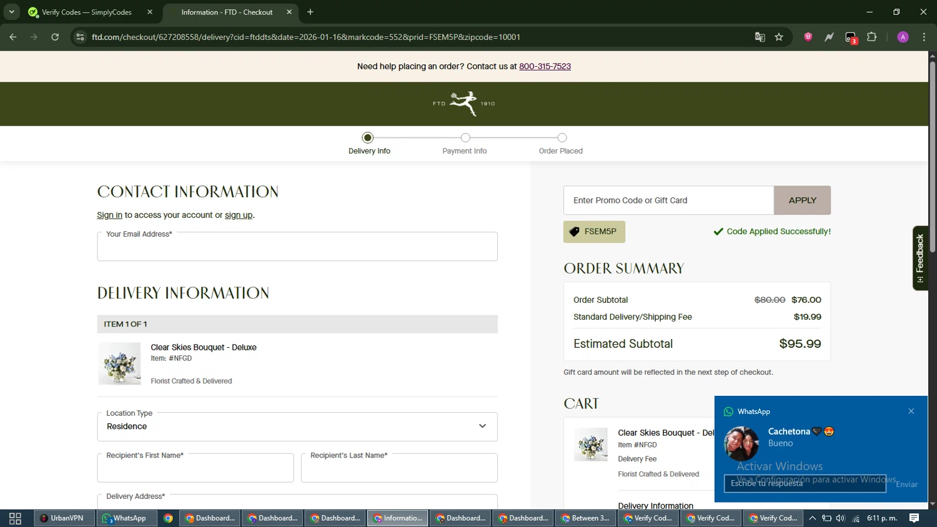Click the taskbar clock 6:11 p. m.
Image resolution: width=937 pixels, height=527 pixels.
882,518
